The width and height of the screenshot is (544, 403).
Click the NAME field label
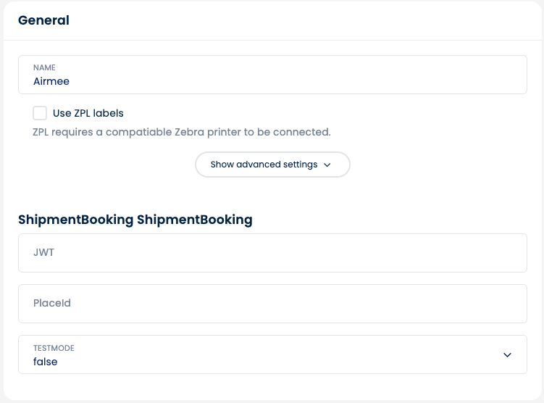point(45,67)
